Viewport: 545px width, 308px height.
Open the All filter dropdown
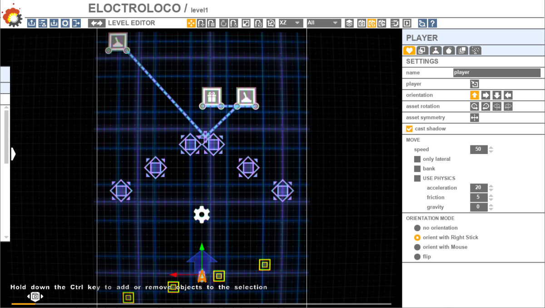point(323,23)
